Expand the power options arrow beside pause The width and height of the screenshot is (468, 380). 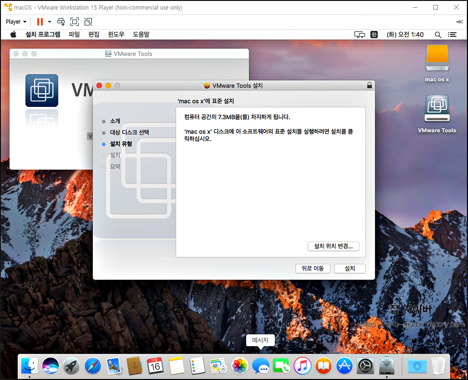49,22
